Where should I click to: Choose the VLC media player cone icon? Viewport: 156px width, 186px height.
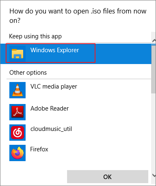(17, 90)
